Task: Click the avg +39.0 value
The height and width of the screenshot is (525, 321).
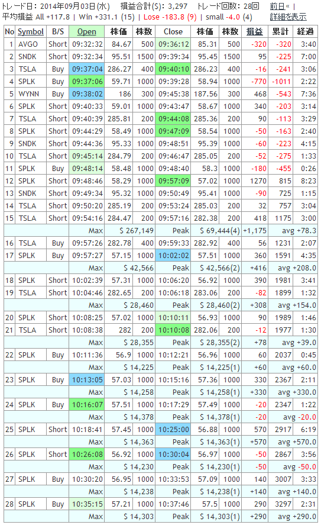Action: (299, 343)
